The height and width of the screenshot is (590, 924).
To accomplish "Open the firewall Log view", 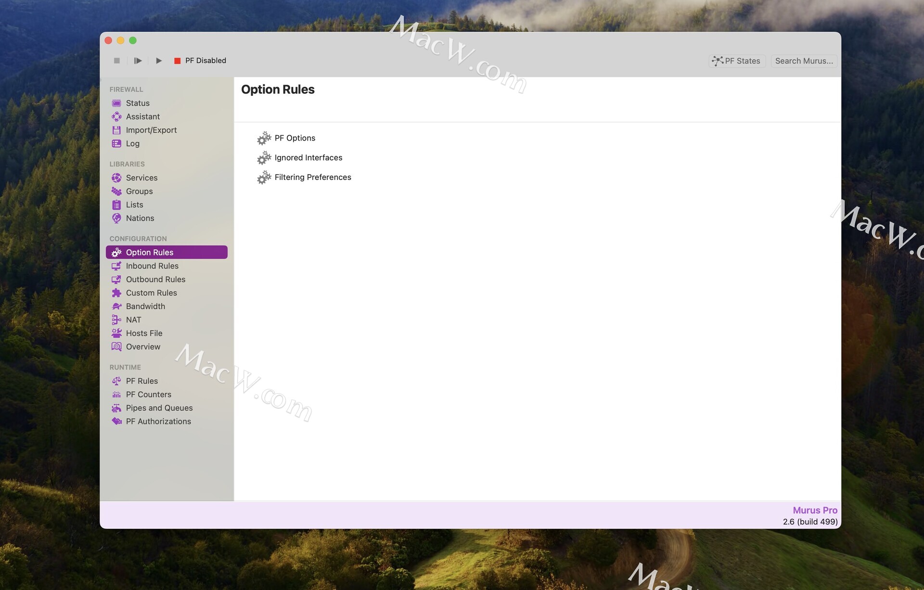I will pyautogui.click(x=132, y=143).
